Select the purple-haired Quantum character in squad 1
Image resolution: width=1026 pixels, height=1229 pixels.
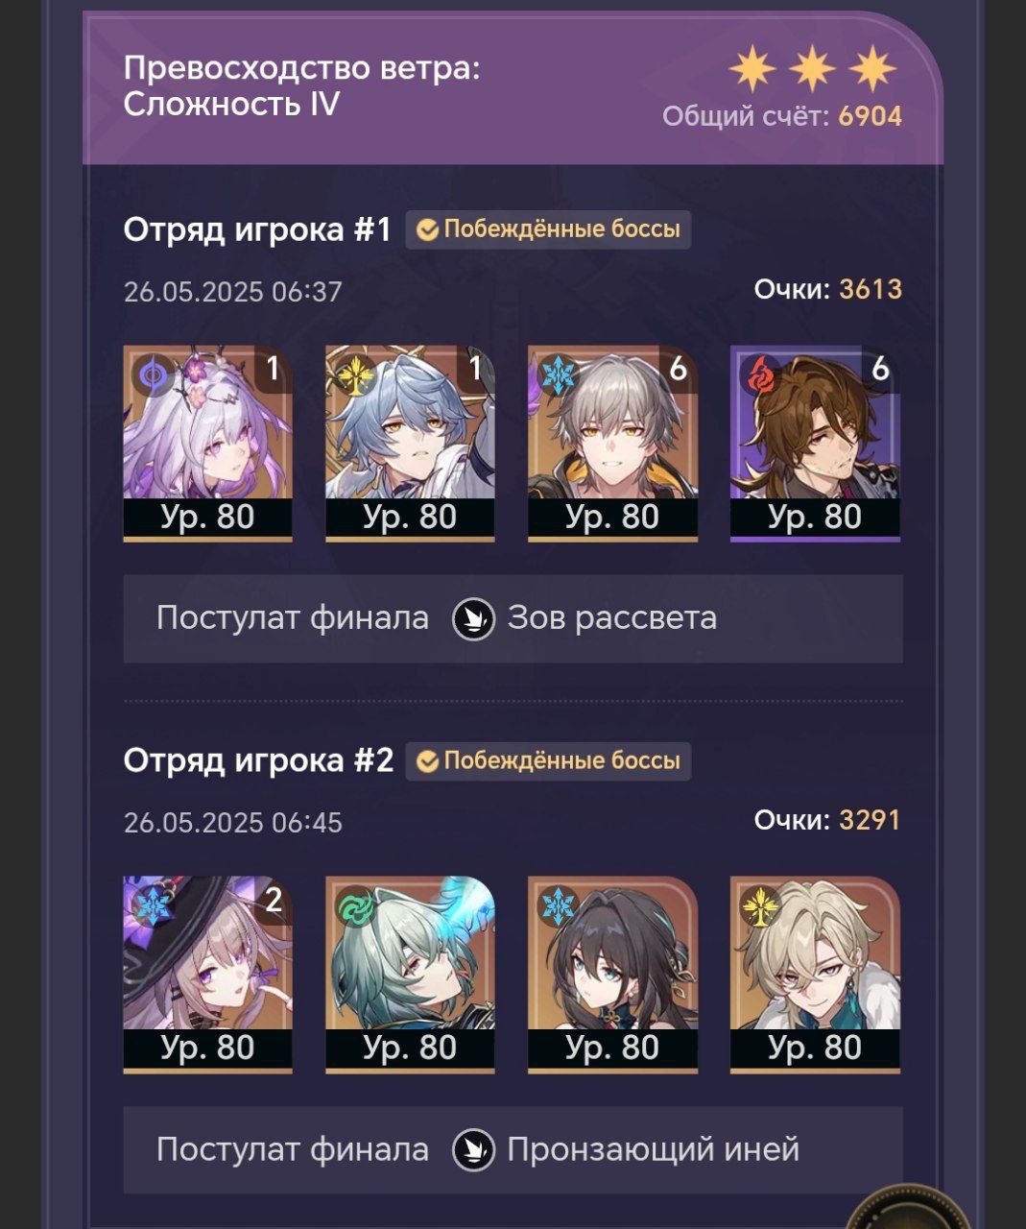[x=207, y=444]
